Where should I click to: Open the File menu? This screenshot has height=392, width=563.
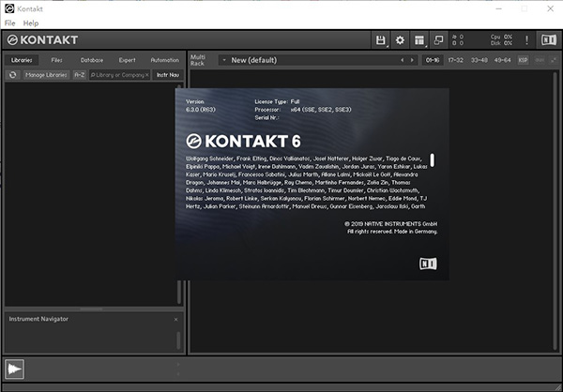pyautogui.click(x=10, y=23)
